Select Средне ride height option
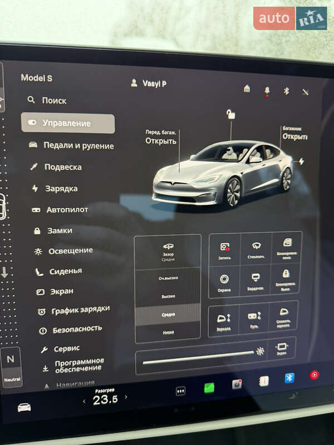The width and height of the screenshot is (334, 445). pyautogui.click(x=168, y=314)
